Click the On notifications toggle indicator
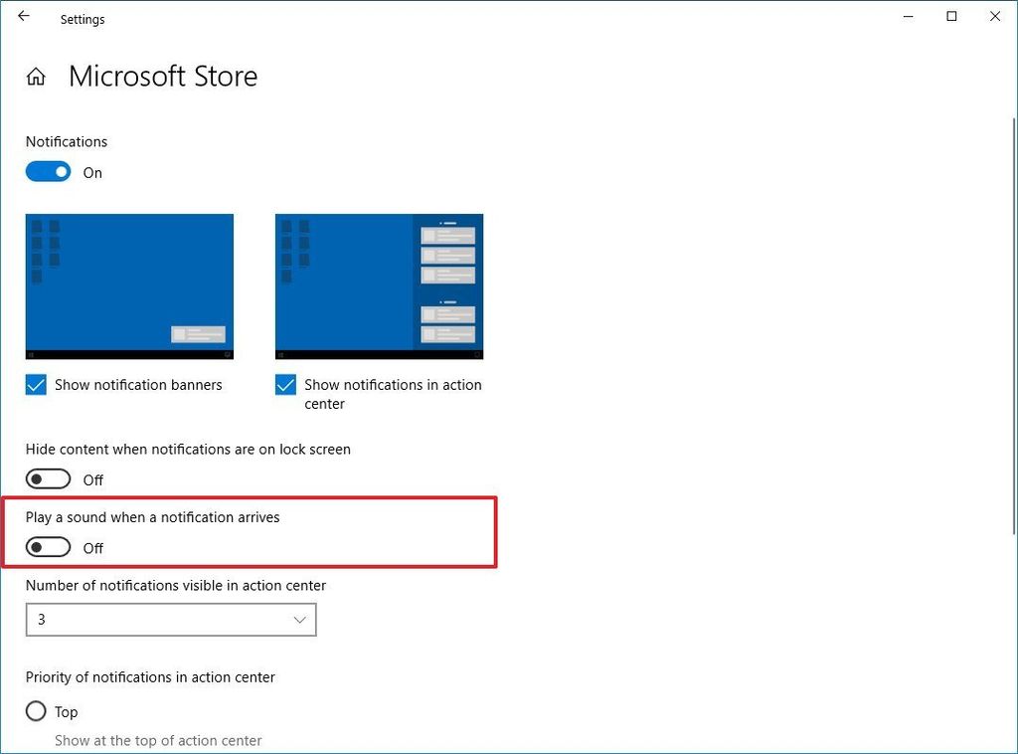The height and width of the screenshot is (754, 1018). click(92, 172)
